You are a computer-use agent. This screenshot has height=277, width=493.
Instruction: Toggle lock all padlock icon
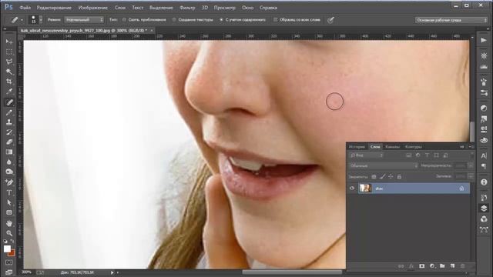(x=399, y=177)
